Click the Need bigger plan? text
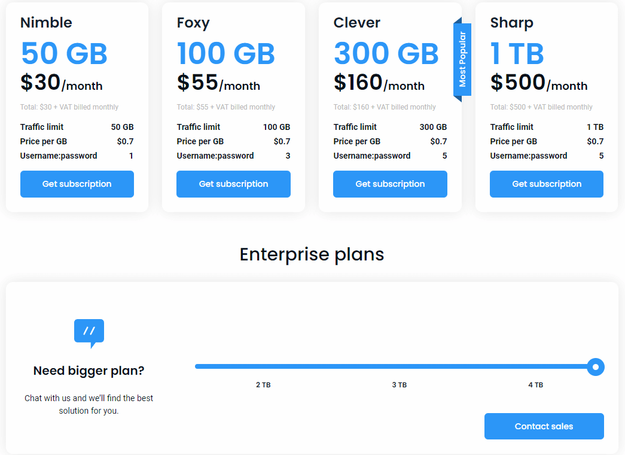Viewport: 625px width, 455px height. 89,371
